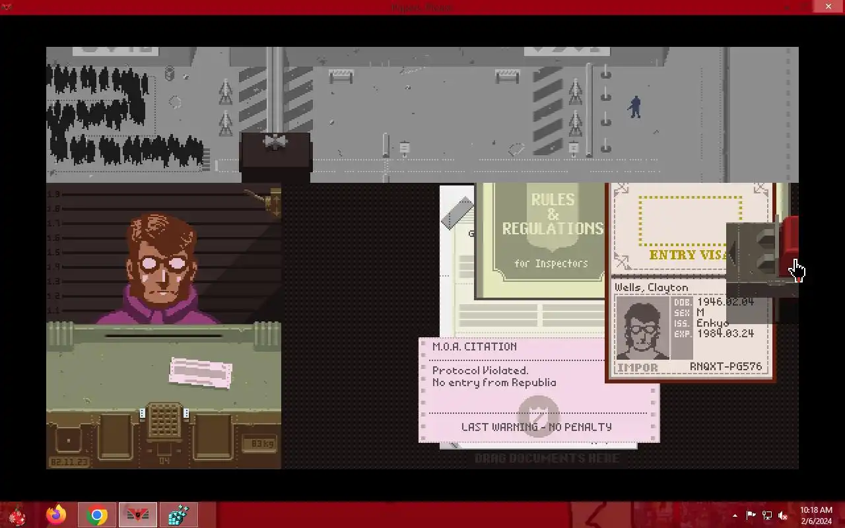Click passport number RNQXT-PG576
845x528 pixels.
pos(726,366)
